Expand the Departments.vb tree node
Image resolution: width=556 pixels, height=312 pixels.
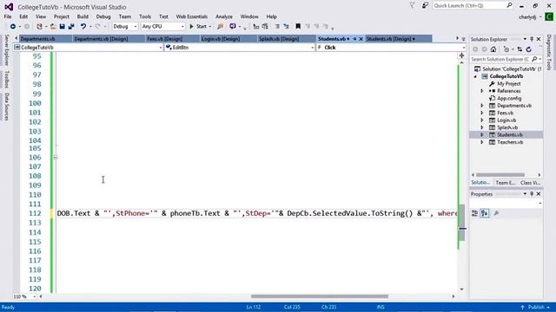click(x=482, y=106)
